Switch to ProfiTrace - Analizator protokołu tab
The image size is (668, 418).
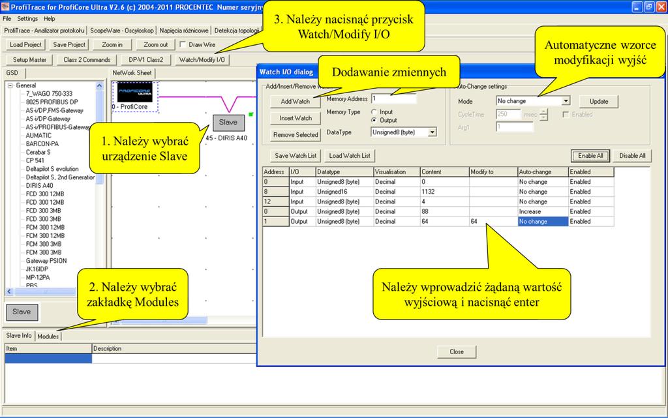(x=44, y=31)
